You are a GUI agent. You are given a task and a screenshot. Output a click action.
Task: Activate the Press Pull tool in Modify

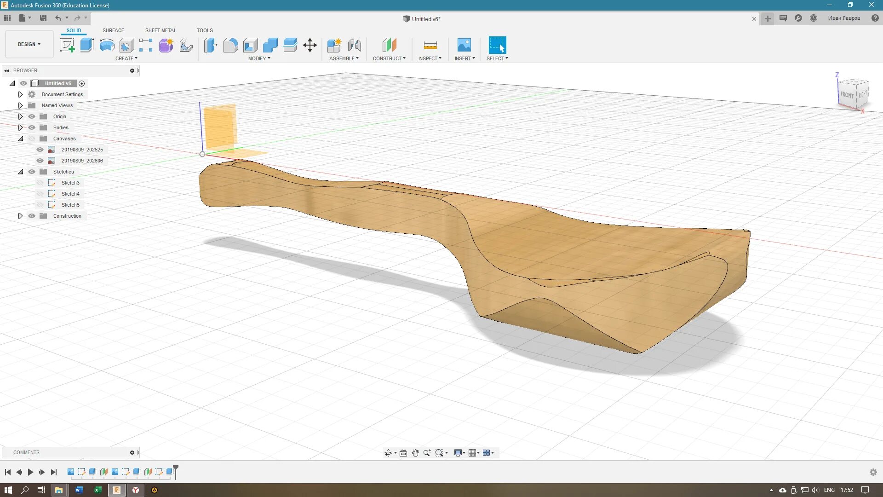click(210, 45)
